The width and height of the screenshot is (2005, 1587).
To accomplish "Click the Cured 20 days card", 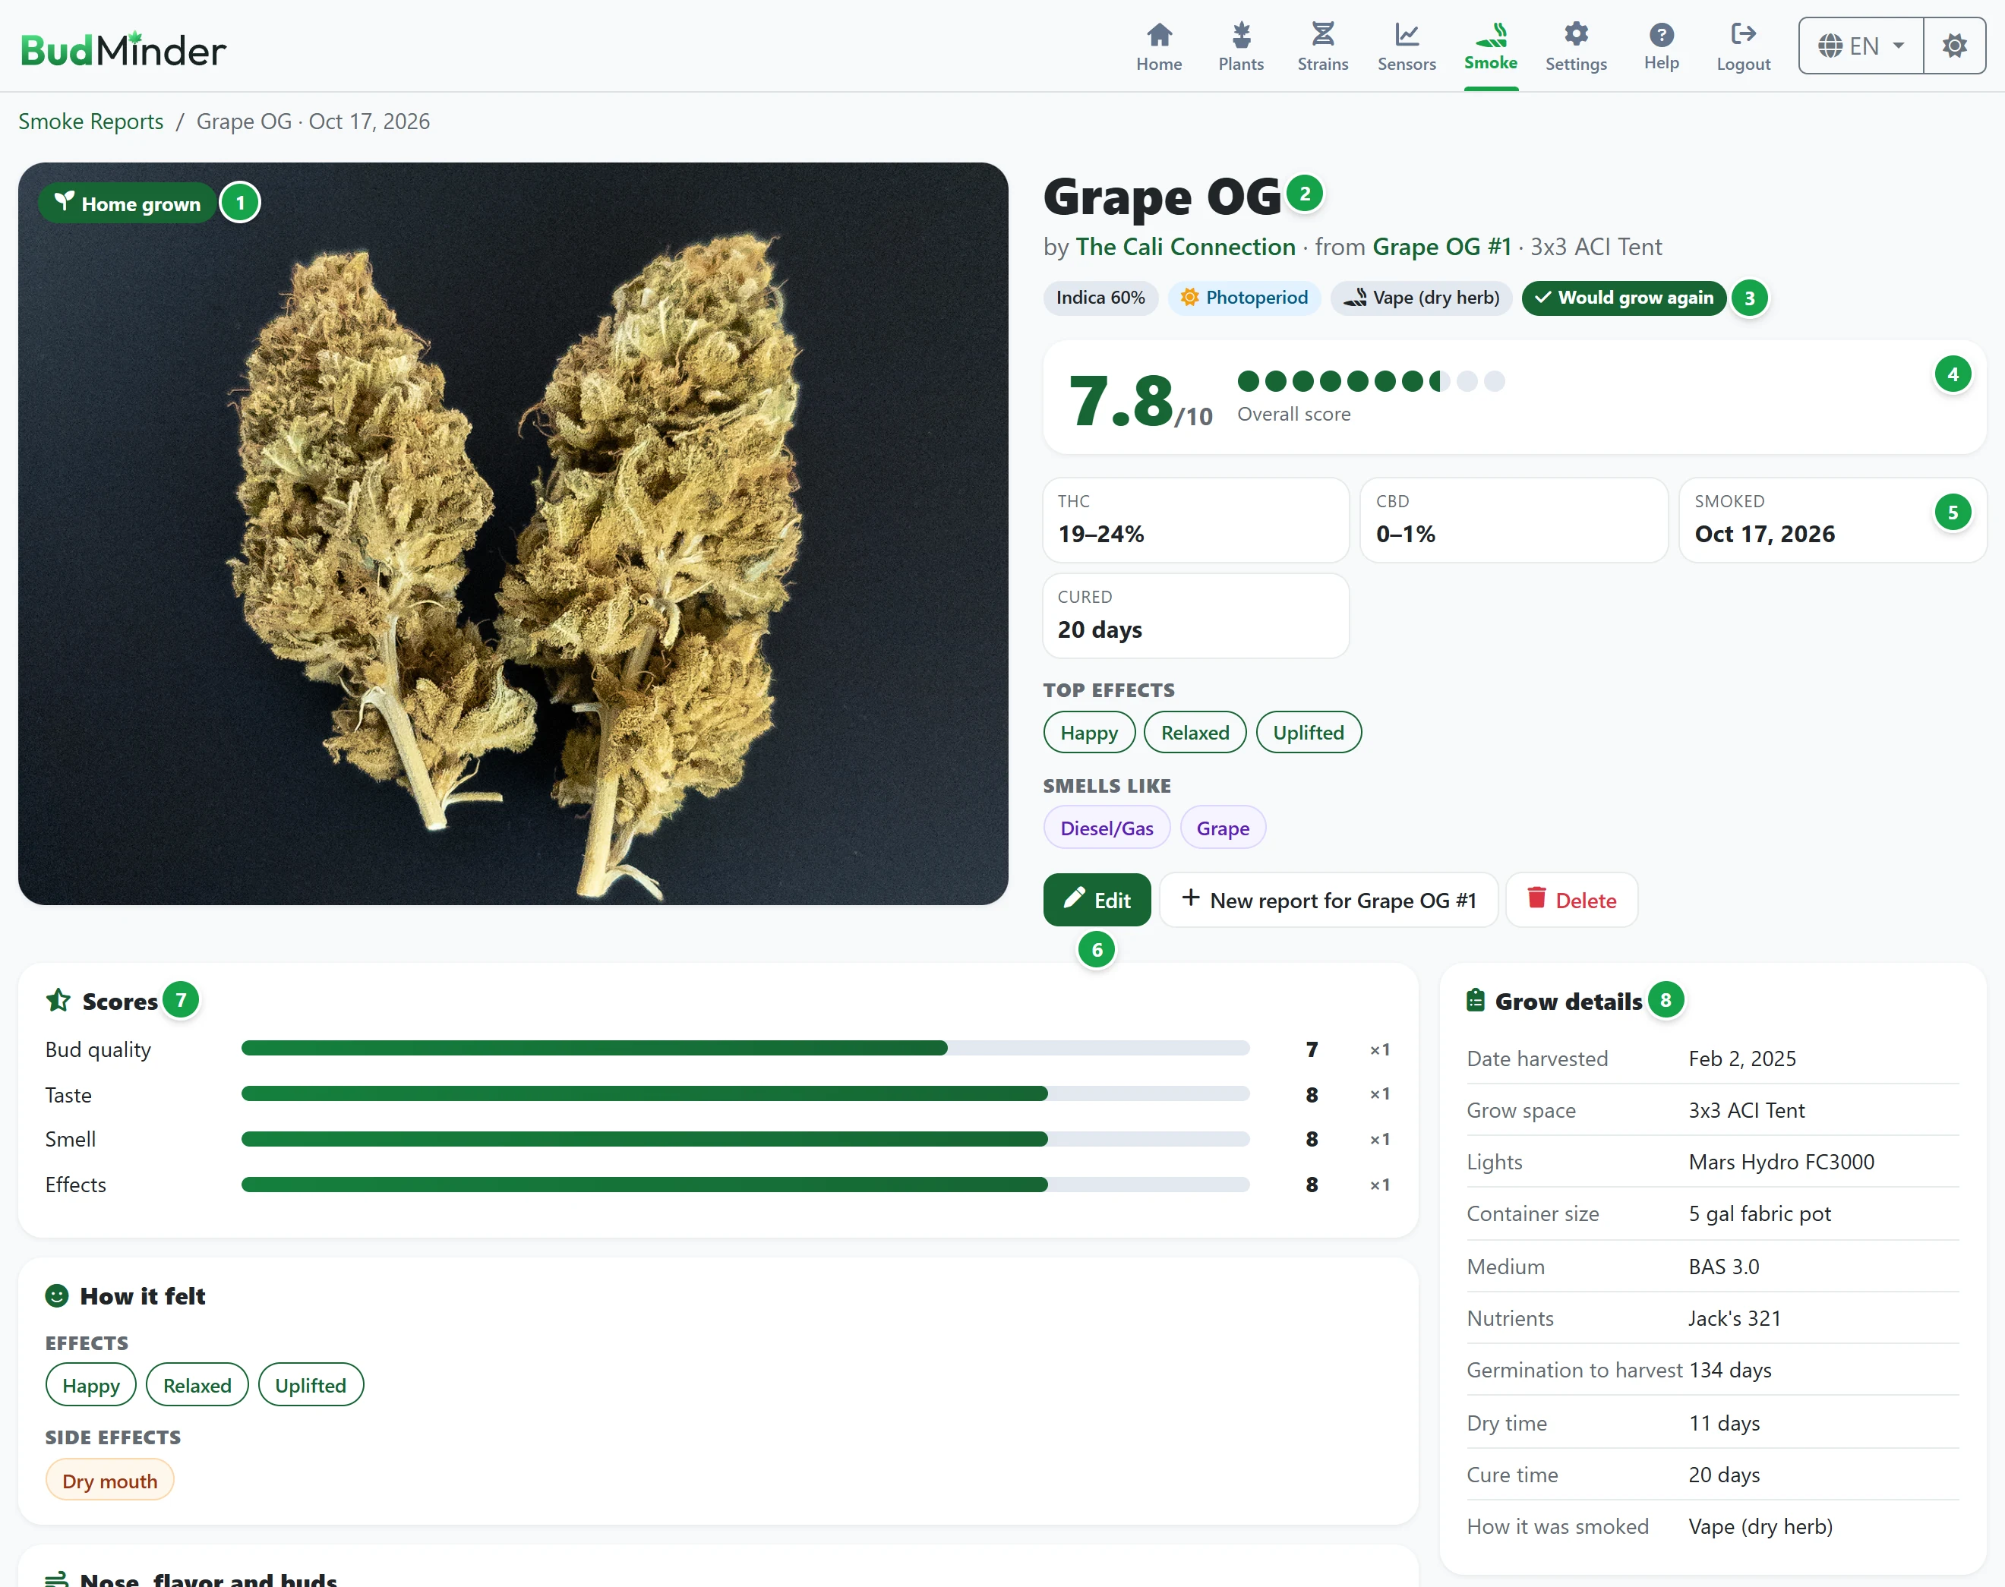I will point(1195,616).
